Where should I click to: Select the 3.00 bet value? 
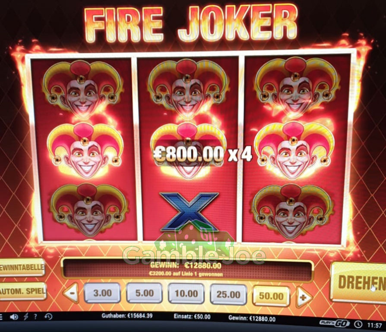tap(102, 293)
